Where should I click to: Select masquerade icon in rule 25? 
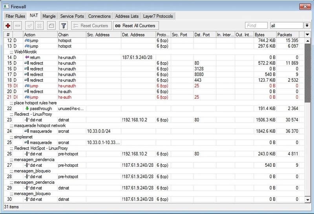[x=27, y=142]
